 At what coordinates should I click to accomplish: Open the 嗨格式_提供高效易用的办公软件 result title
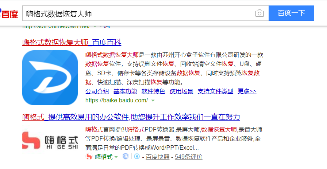coord(131,117)
